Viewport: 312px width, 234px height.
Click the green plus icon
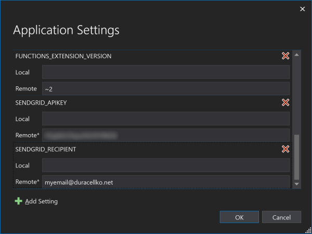pyautogui.click(x=19, y=201)
